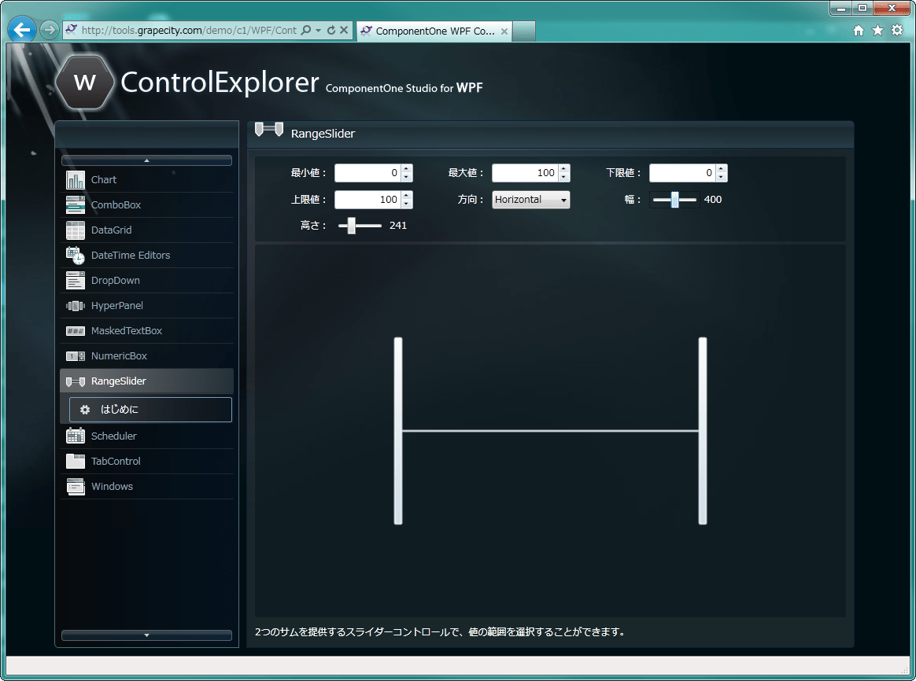Click the down scroll arrow below the sidebar
The image size is (916, 681).
[x=146, y=635]
